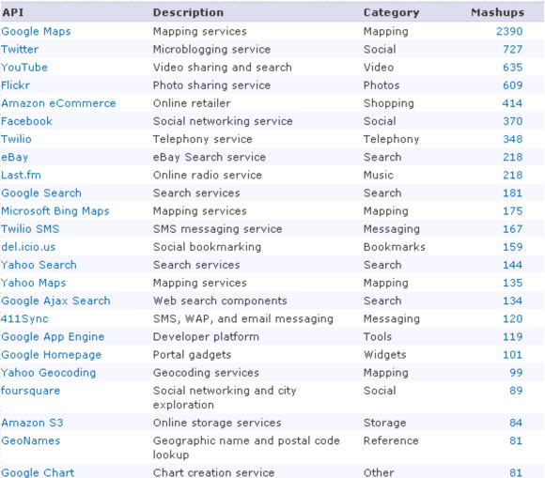Sort by the Mashups column header
The width and height of the screenshot is (545, 478).
point(497,12)
